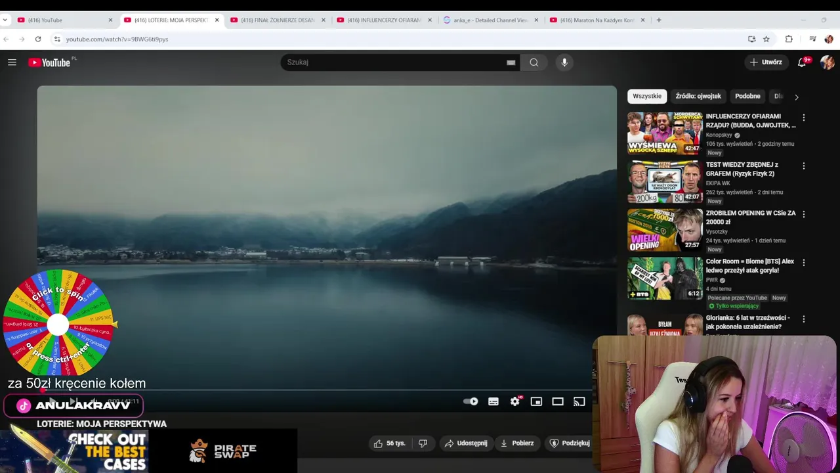840x473 pixels.
Task: Open options for INFLUENCERZY OFIARAMI RZĄDU video
Action: click(804, 118)
